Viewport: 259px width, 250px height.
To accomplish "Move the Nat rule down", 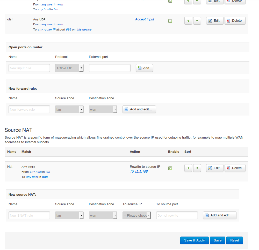I will 197,168.
